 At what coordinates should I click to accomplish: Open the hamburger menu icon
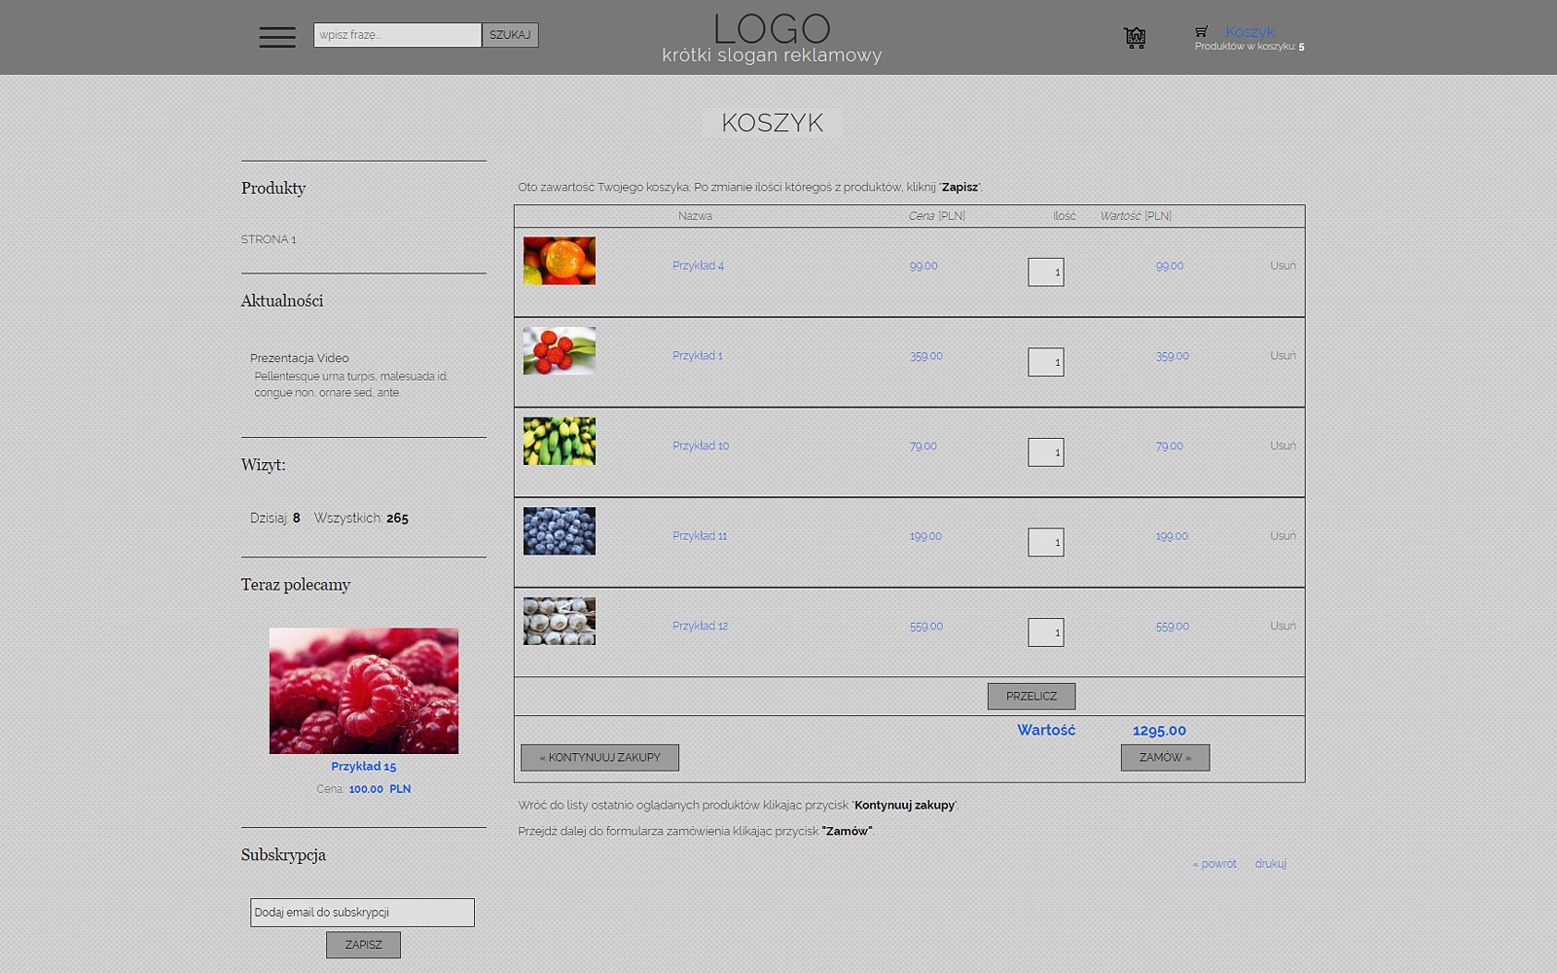click(277, 37)
